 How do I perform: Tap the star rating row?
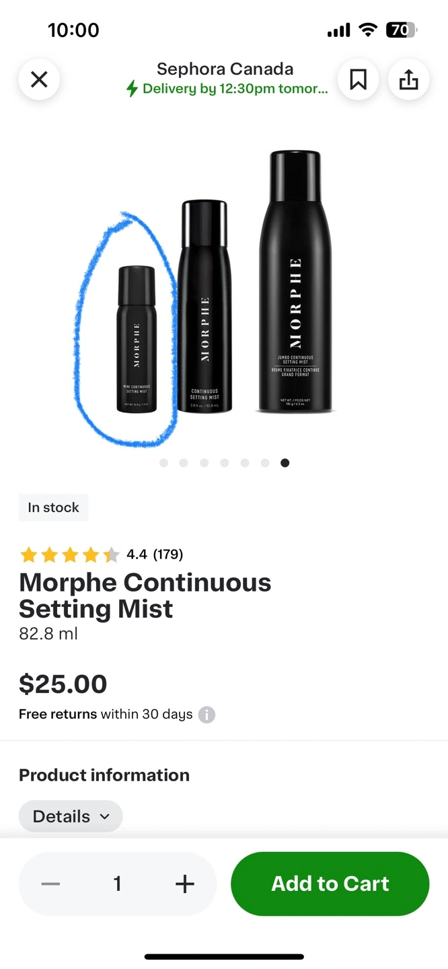tap(70, 555)
